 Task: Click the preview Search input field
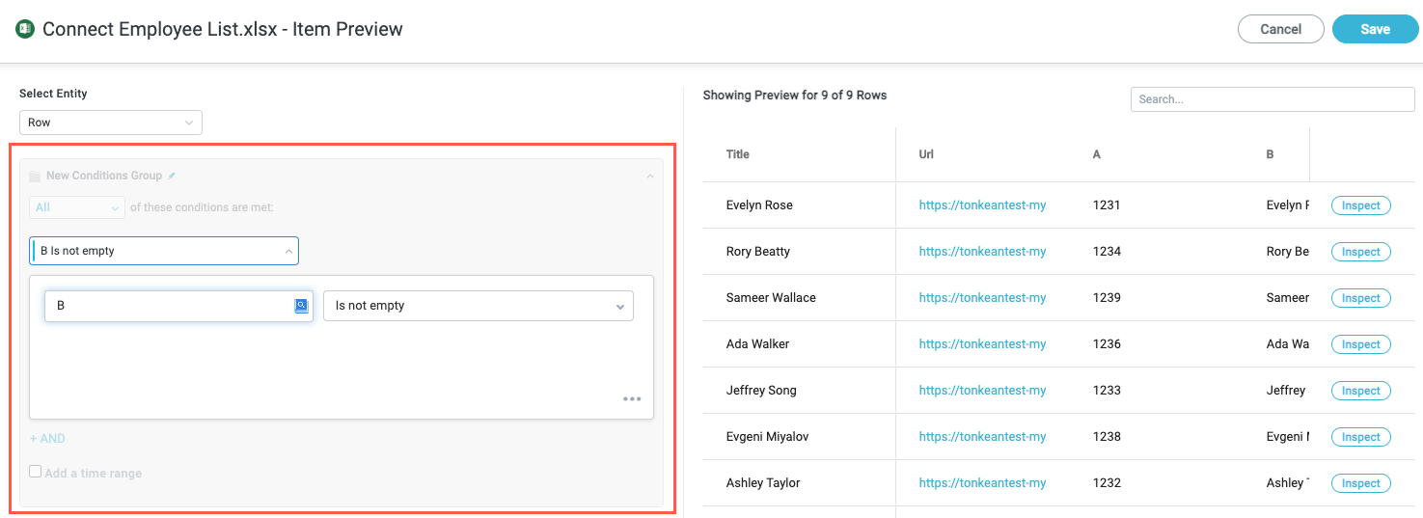click(1272, 99)
